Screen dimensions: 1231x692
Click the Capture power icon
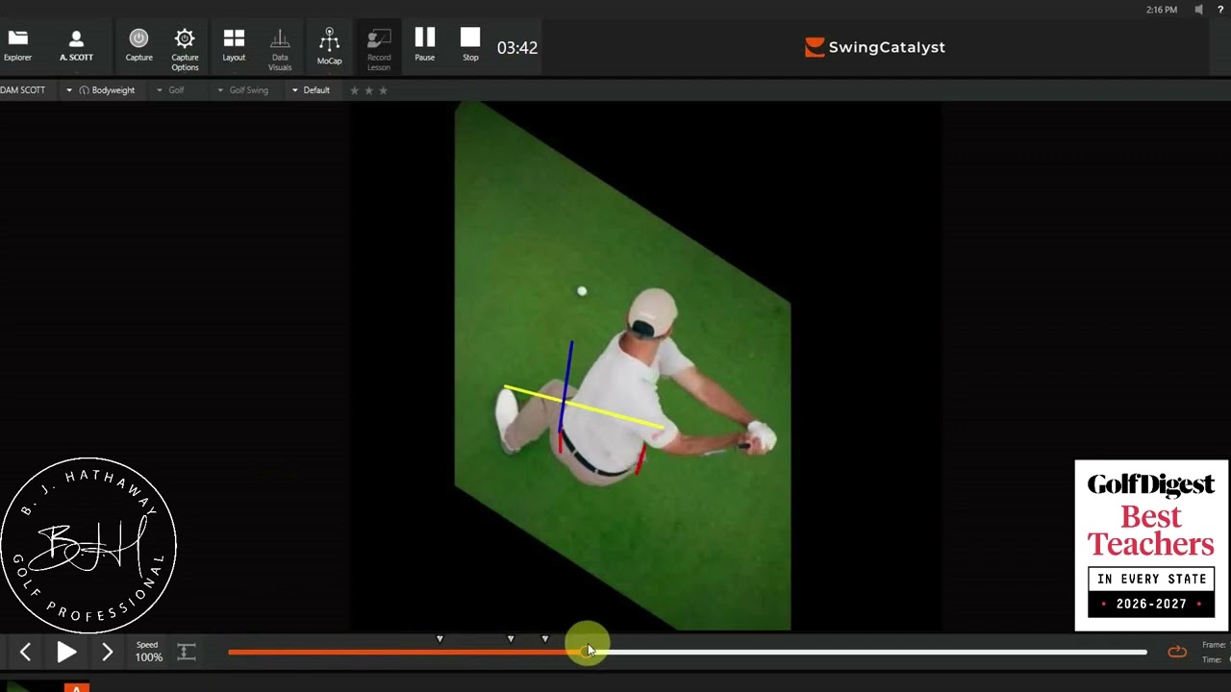138,44
